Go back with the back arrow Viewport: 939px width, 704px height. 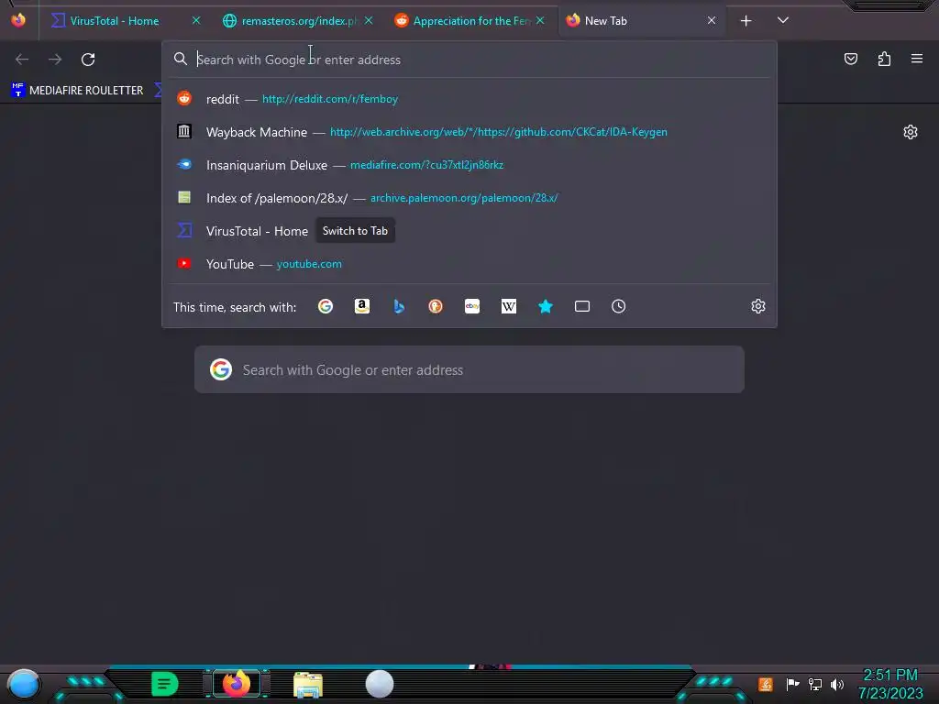tap(22, 60)
